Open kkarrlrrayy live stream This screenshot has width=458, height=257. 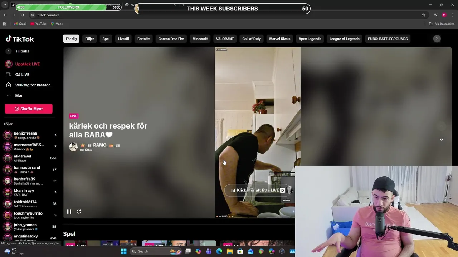pyautogui.click(x=30, y=192)
